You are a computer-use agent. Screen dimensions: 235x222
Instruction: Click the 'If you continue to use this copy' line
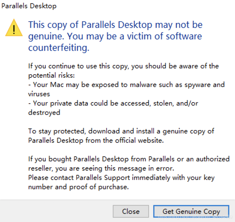124,66
